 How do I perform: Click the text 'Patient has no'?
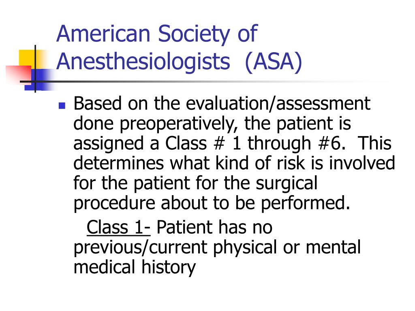pos(214,227)
